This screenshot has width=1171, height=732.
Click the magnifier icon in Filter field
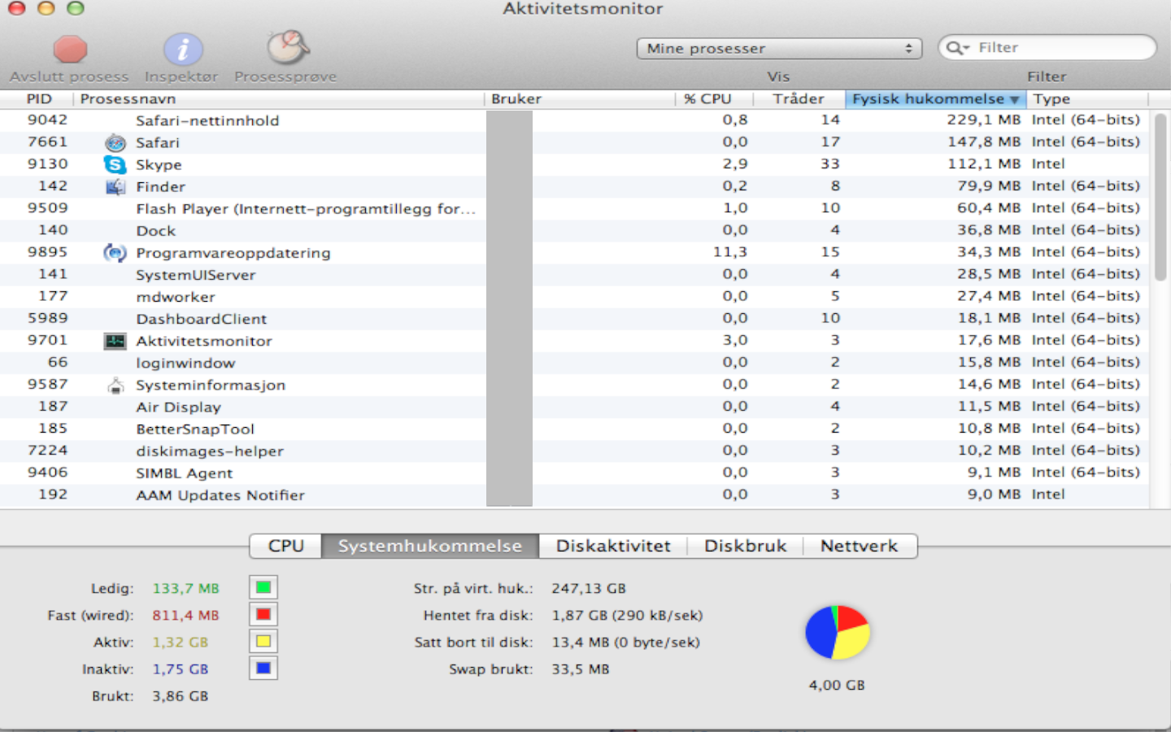click(958, 48)
